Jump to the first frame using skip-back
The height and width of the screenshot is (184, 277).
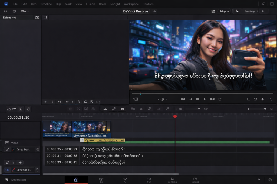pos(183,99)
